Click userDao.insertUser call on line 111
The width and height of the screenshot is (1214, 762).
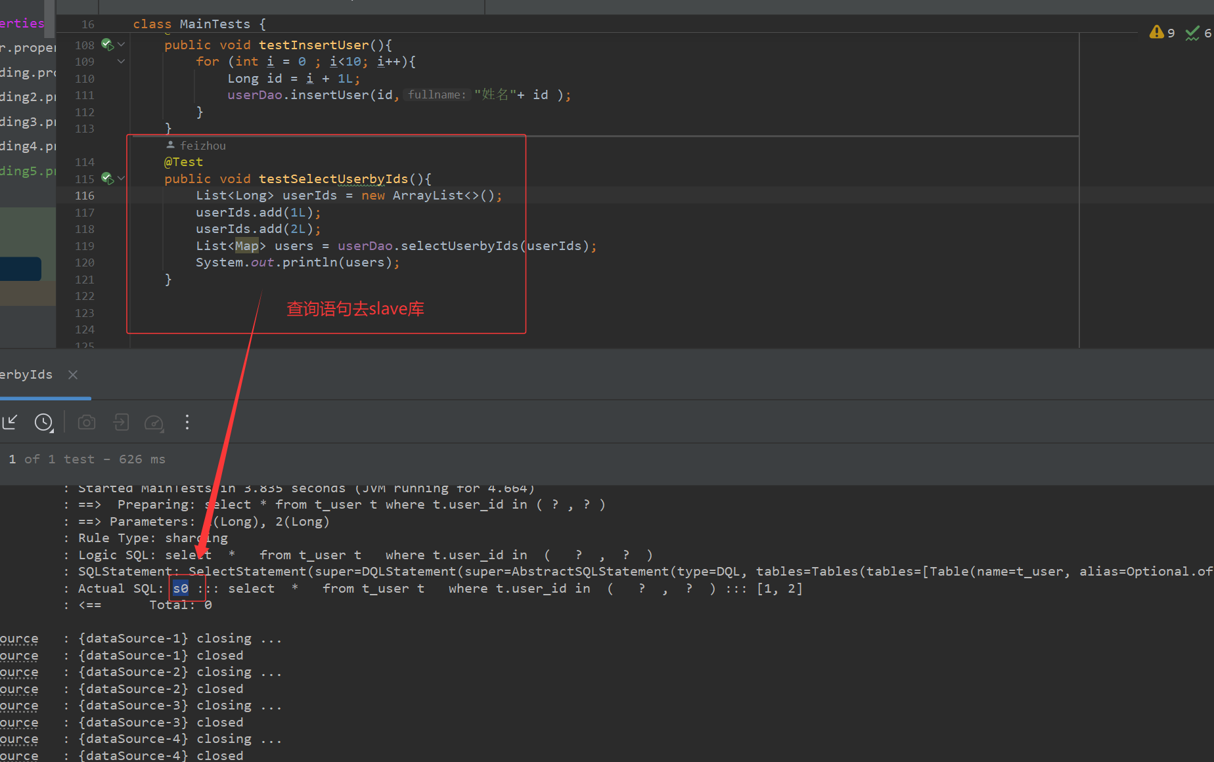tap(399, 95)
